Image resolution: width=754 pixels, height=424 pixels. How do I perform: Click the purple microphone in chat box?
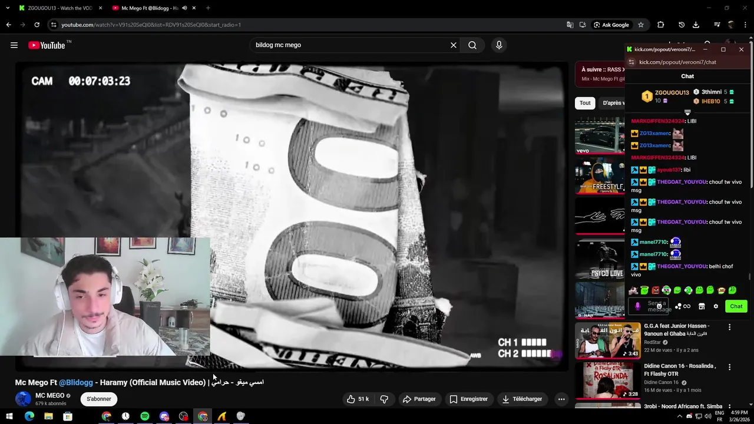pyautogui.click(x=637, y=306)
